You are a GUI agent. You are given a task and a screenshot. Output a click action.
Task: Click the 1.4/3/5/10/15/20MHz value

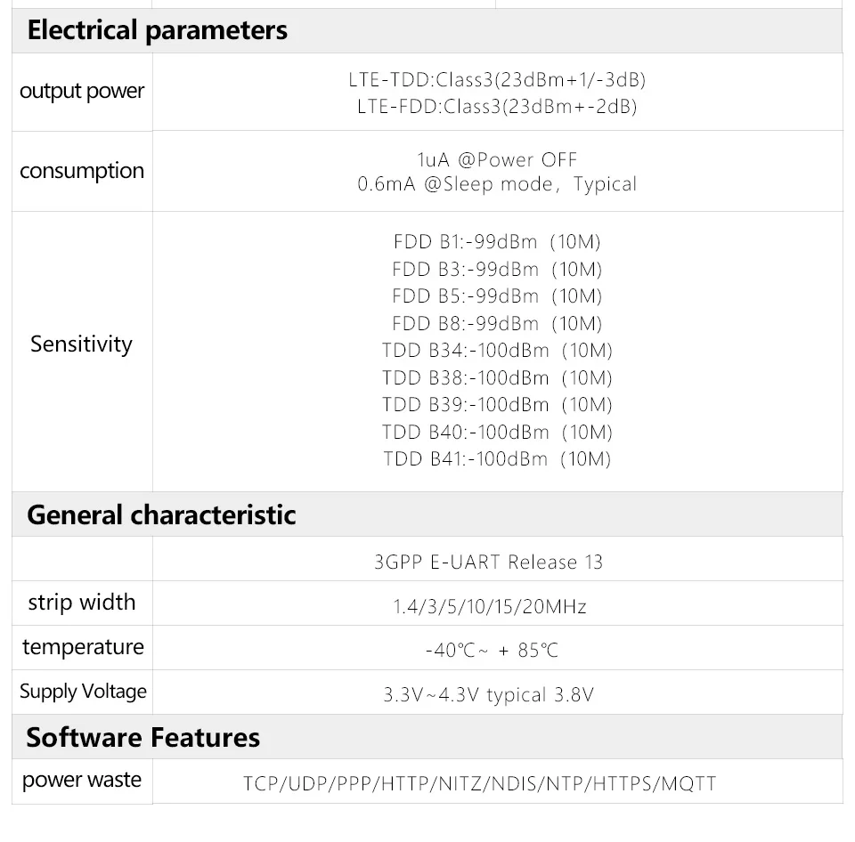point(490,607)
